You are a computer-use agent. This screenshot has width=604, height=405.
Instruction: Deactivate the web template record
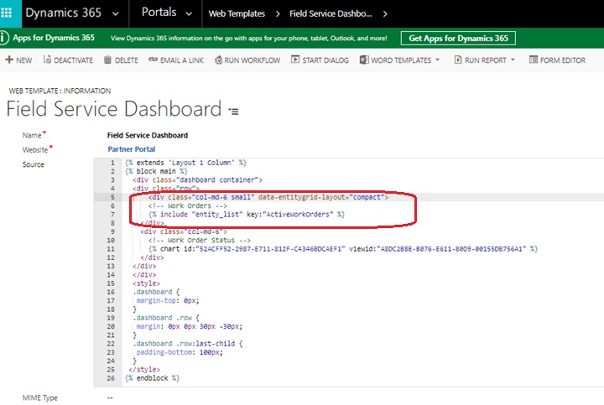[x=73, y=60]
